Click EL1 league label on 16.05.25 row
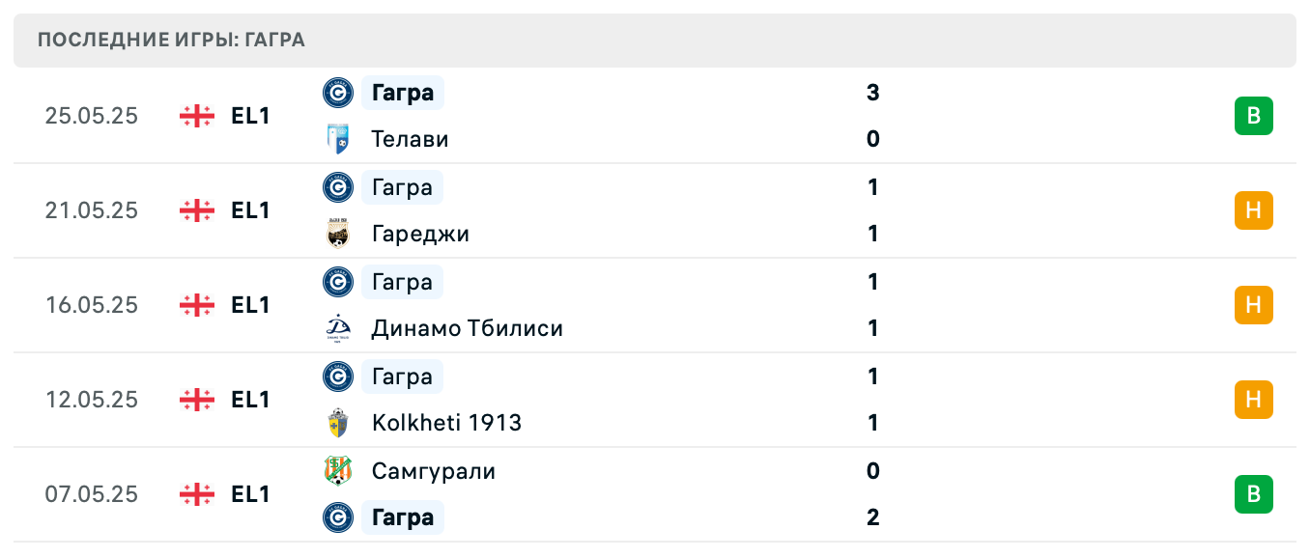This screenshot has height=558, width=1310. (x=250, y=305)
